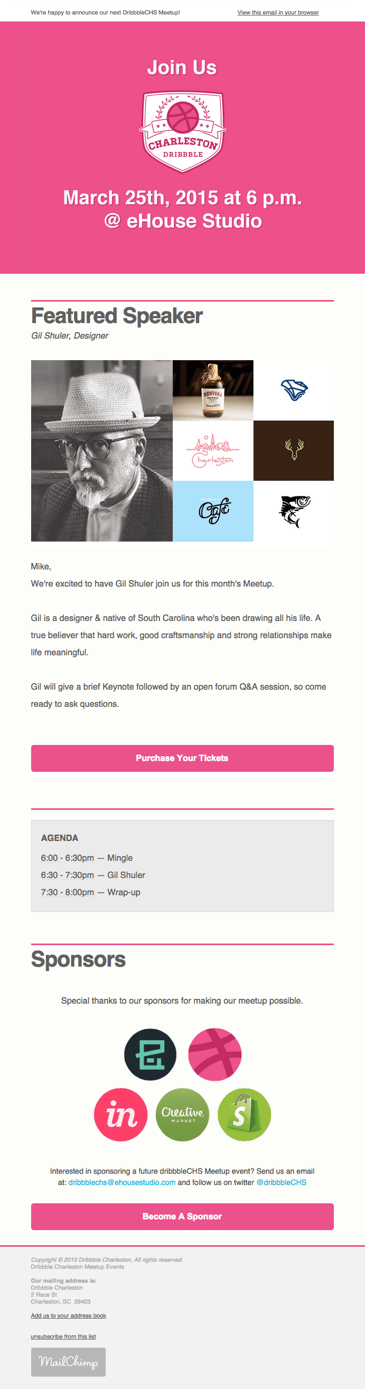Click the blue hat logo thumbnail
Screen dimensions: 365x1389
point(294,390)
